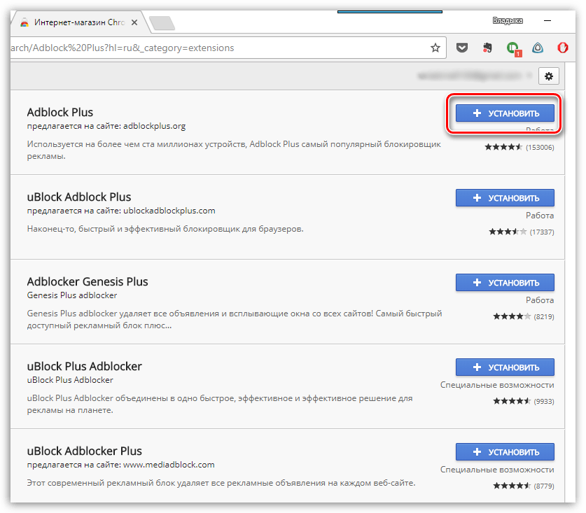This screenshot has width=586, height=513.
Task: Open the Pocket extension icon
Action: coord(462,48)
